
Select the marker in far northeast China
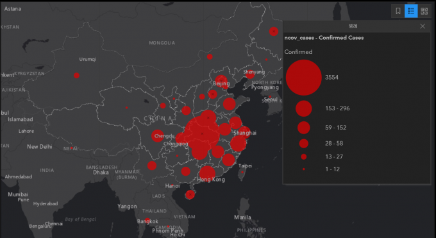coord(274,31)
